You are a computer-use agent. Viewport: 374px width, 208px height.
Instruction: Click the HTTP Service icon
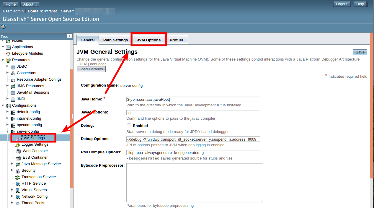pos(18,183)
